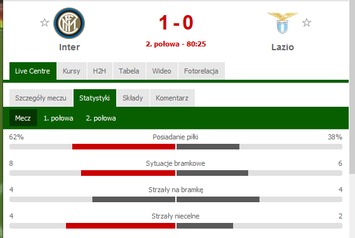The image size is (355, 238).
Task: Select the Mecz statistics filter
Action: coord(23,118)
